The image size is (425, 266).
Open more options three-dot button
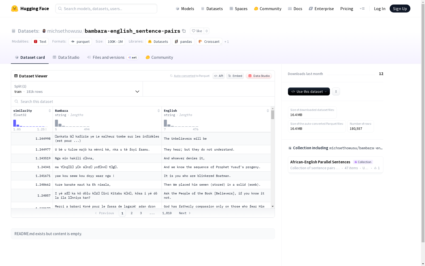[336, 92]
